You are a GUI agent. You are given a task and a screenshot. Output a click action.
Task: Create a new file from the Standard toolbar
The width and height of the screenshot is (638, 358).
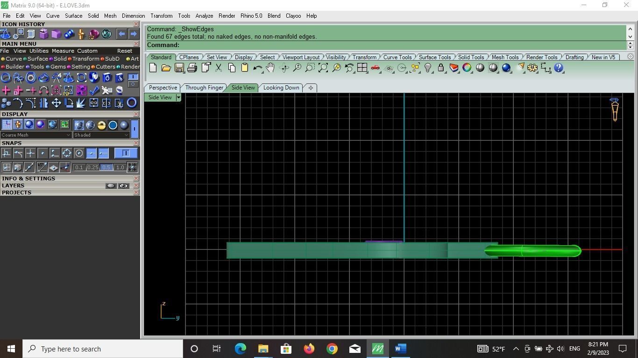(x=153, y=68)
